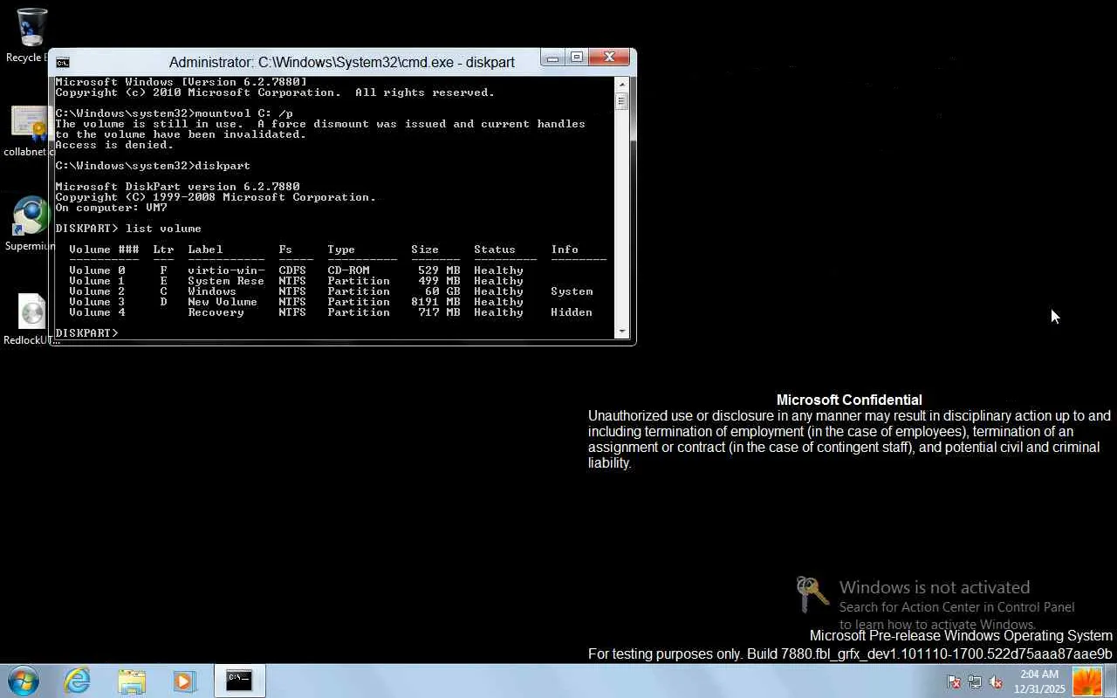The image size is (1117, 698).
Task: Open the Windows Start menu orb
Action: click(x=24, y=681)
